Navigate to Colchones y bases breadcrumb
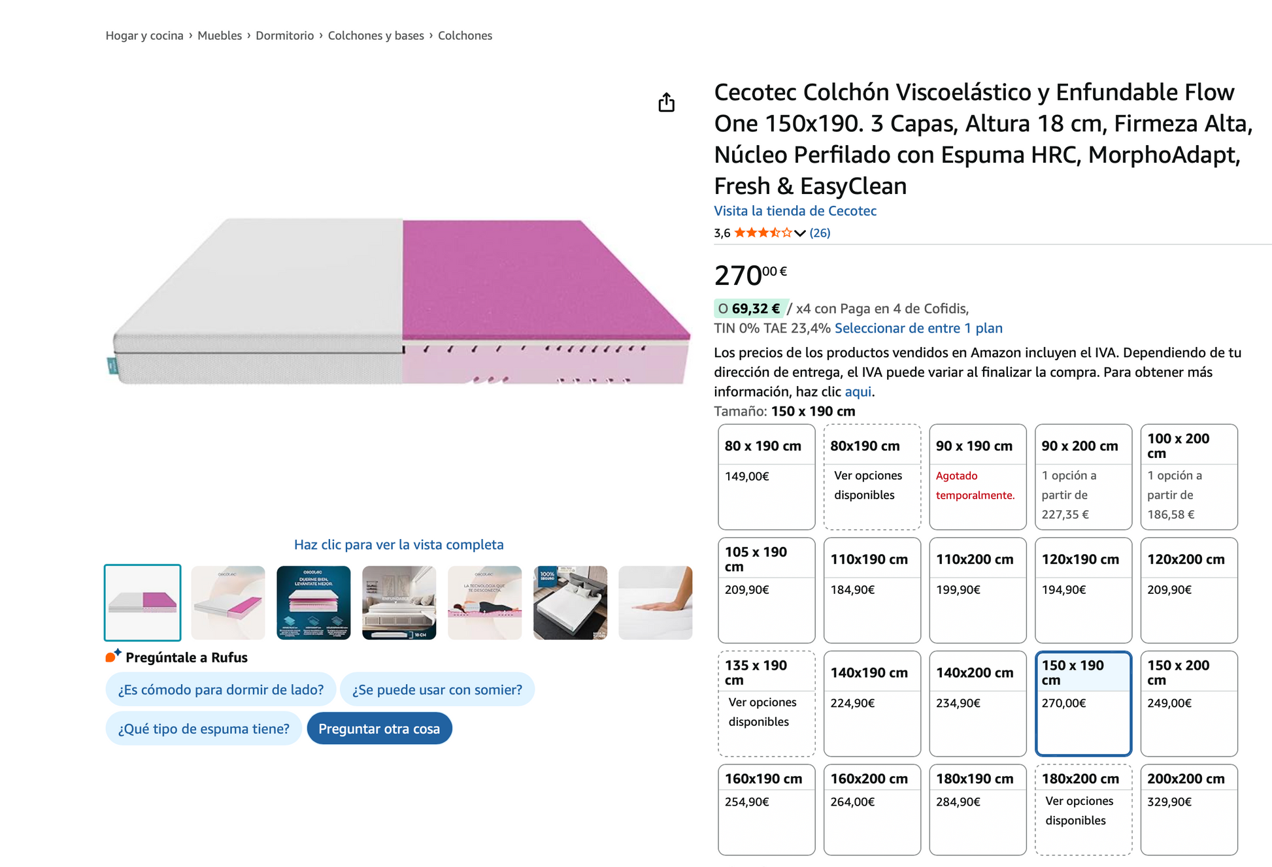This screenshot has width=1272, height=867. click(376, 36)
